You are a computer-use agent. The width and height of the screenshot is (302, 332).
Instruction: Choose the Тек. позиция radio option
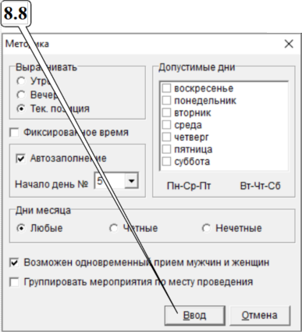coord(21,109)
